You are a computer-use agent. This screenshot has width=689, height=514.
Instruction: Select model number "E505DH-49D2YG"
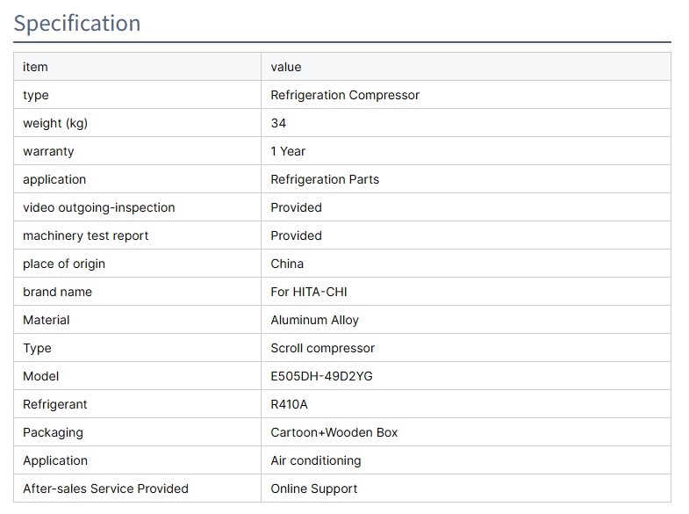(x=322, y=376)
